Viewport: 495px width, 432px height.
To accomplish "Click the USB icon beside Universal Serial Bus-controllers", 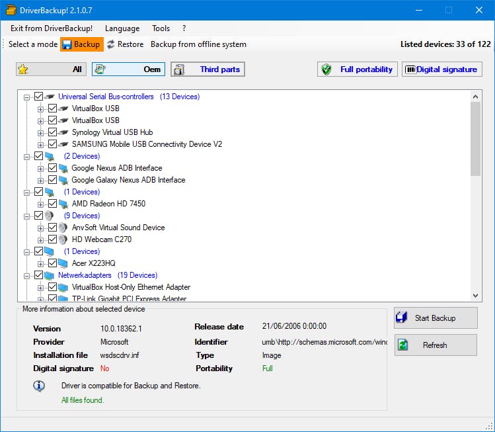I will point(50,97).
